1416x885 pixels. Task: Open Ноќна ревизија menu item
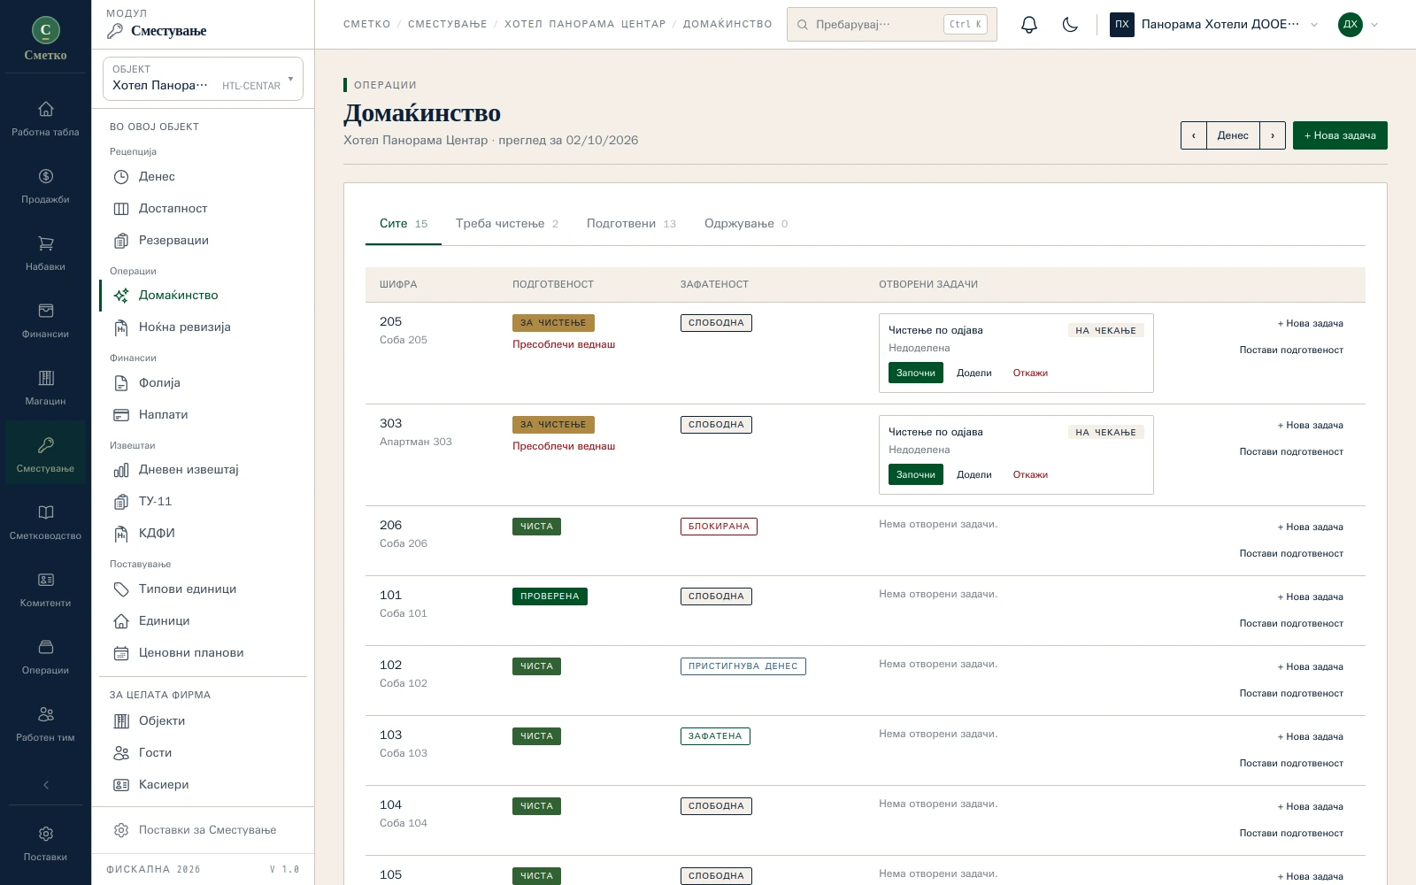pyautogui.click(x=204, y=327)
